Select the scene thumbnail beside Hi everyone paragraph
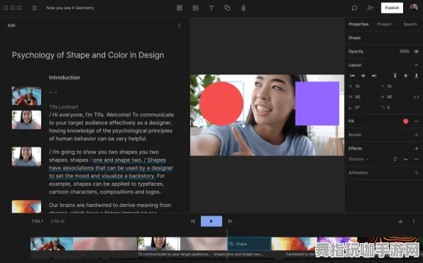 (x=26, y=120)
